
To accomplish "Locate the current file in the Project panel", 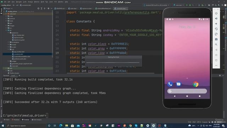I will (38, 9).
